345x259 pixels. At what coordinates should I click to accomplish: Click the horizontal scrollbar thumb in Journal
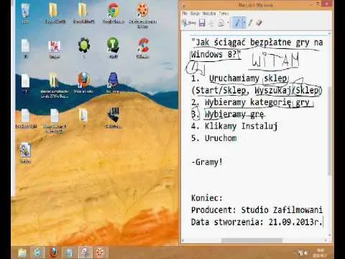click(252, 240)
